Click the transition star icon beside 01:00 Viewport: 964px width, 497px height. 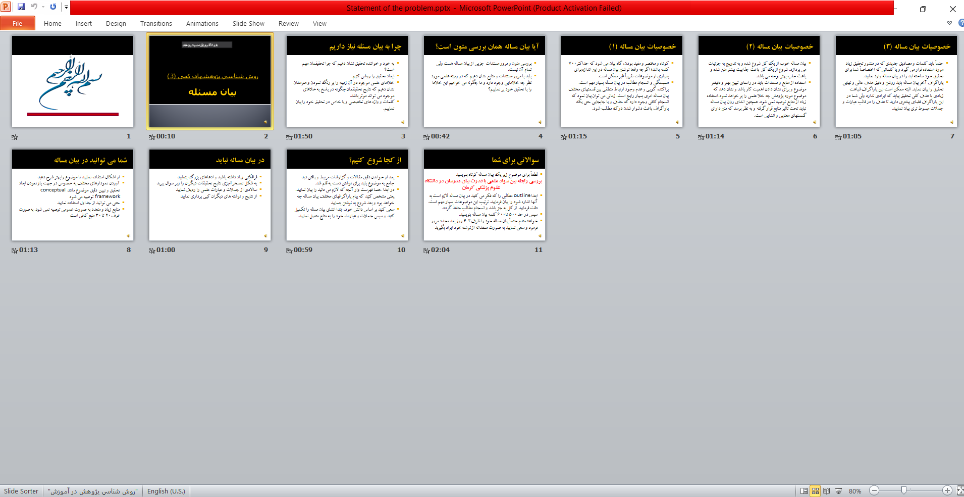click(x=152, y=251)
